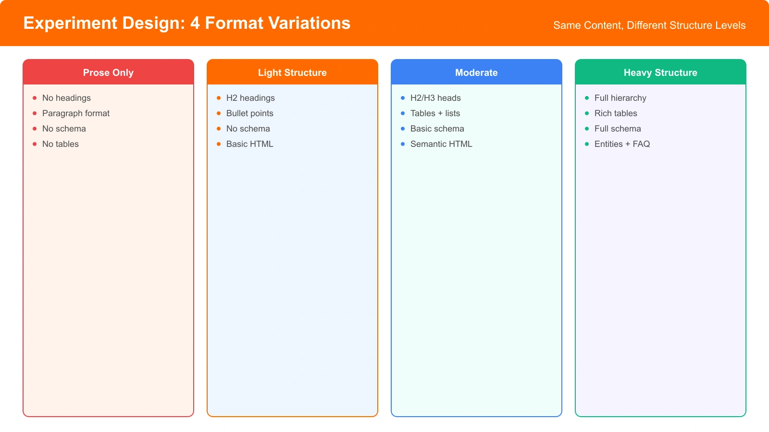Select the 'Paragraph format' list item
769x432 pixels.
[x=76, y=113]
